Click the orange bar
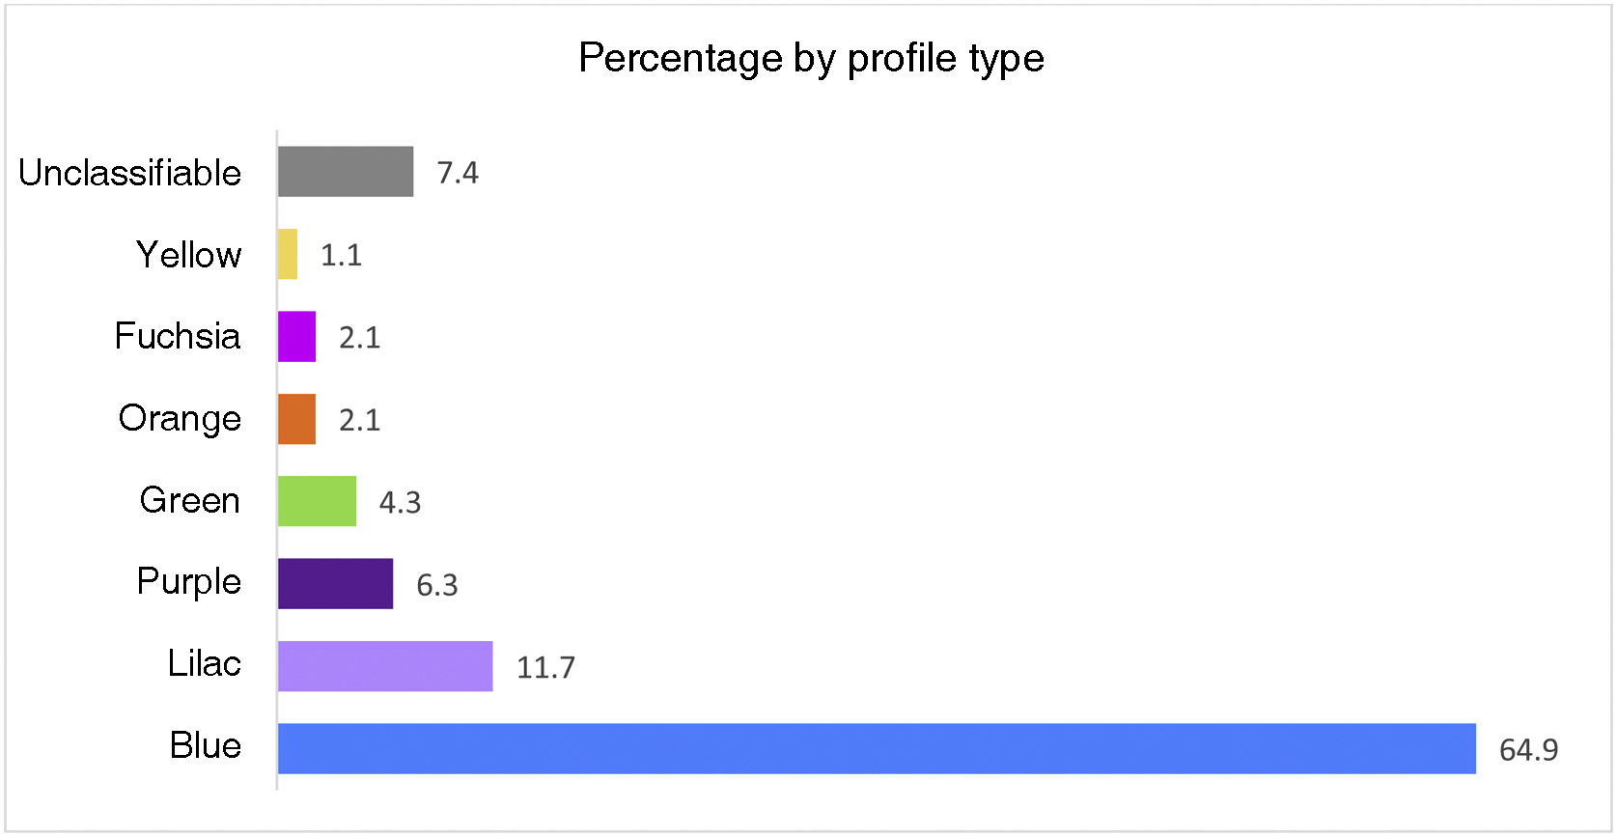 (296, 419)
